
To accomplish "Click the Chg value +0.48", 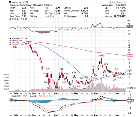I will tap(123, 11).
